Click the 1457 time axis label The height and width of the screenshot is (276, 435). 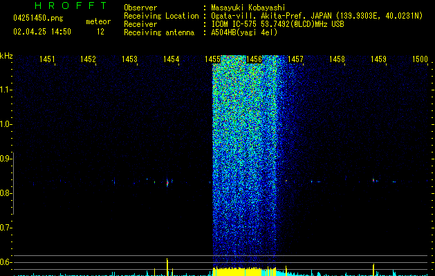coord(295,59)
